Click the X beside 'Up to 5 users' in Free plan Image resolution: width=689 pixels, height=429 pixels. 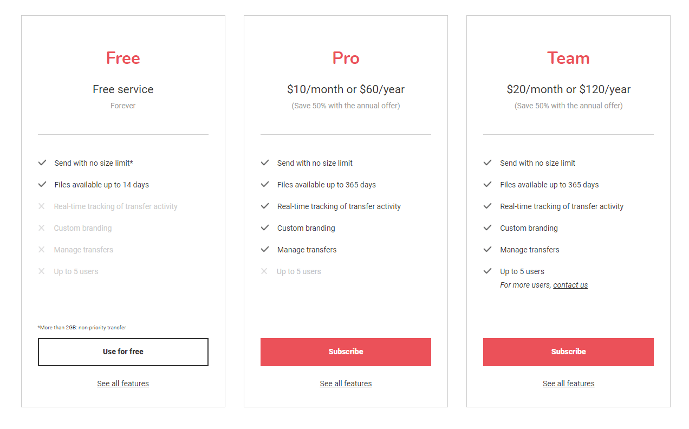[42, 271]
